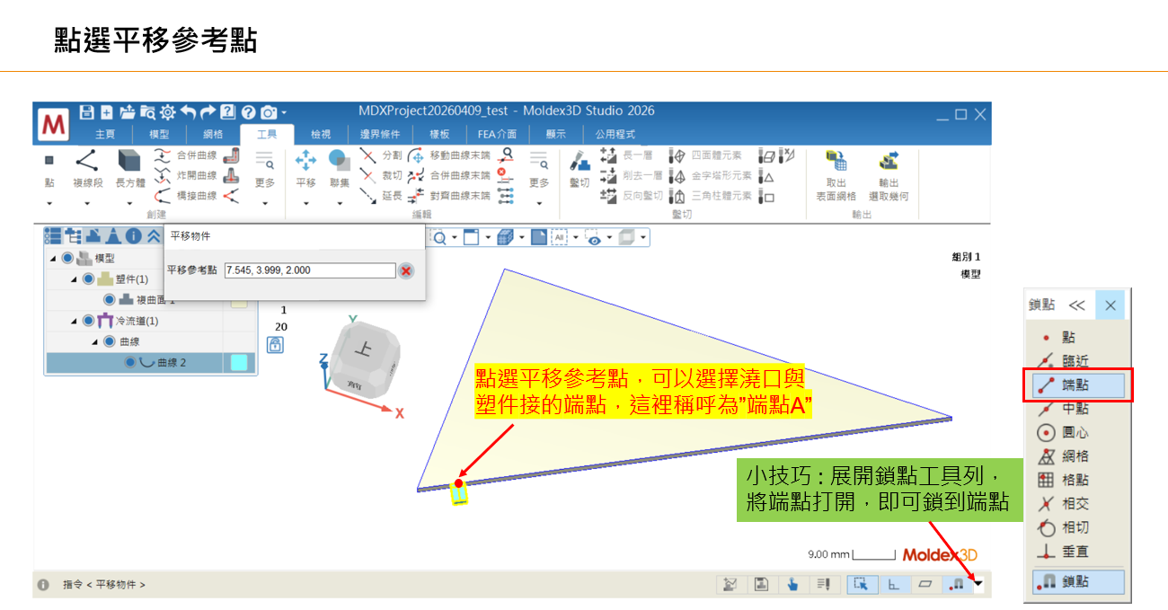The image size is (1168, 610).
Task: Collapse the 冷流道(1) tree node
Action: pos(74,322)
